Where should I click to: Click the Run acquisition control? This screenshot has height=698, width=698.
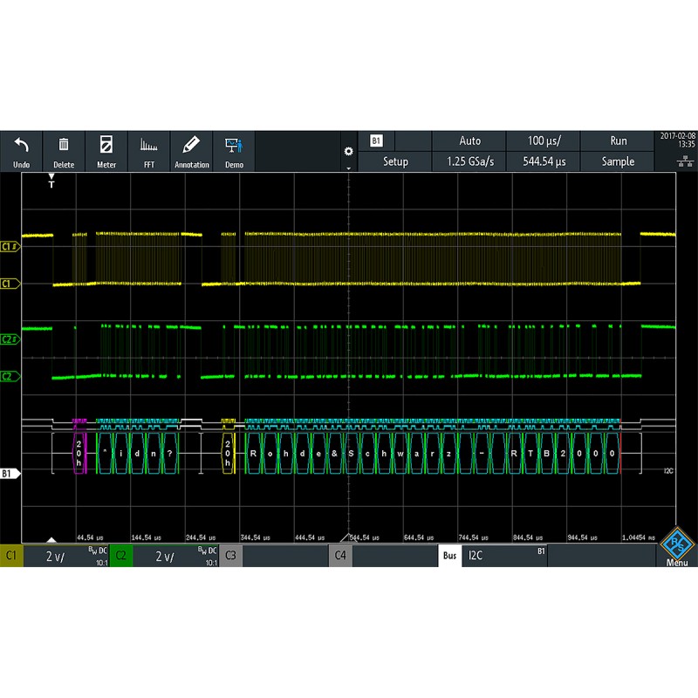point(617,140)
